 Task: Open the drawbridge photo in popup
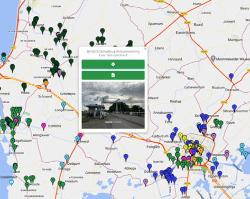[113, 105]
